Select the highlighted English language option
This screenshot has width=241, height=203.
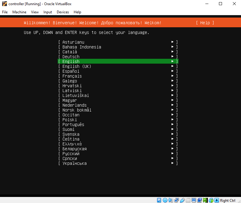[118, 62]
